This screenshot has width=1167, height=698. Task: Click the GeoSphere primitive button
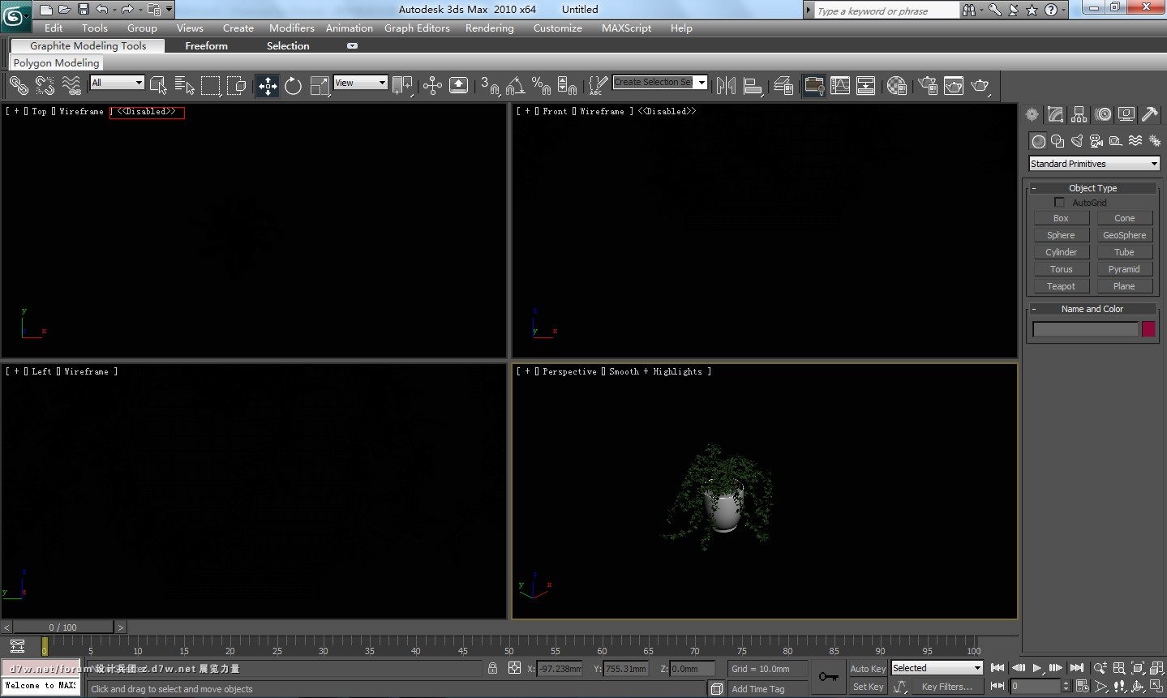click(x=1125, y=235)
